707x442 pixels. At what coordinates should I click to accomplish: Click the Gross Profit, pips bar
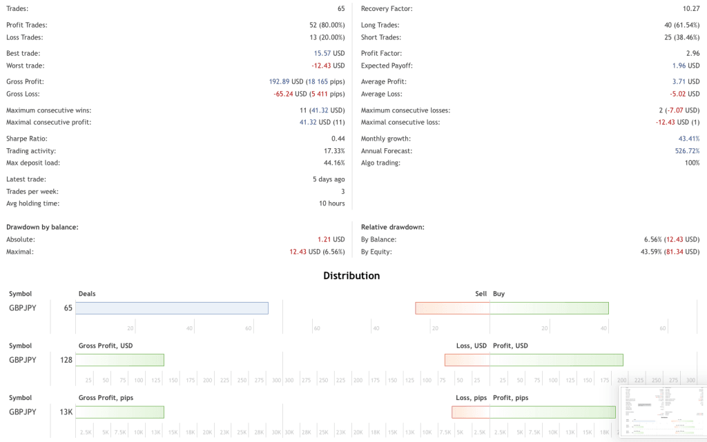pyautogui.click(x=119, y=412)
